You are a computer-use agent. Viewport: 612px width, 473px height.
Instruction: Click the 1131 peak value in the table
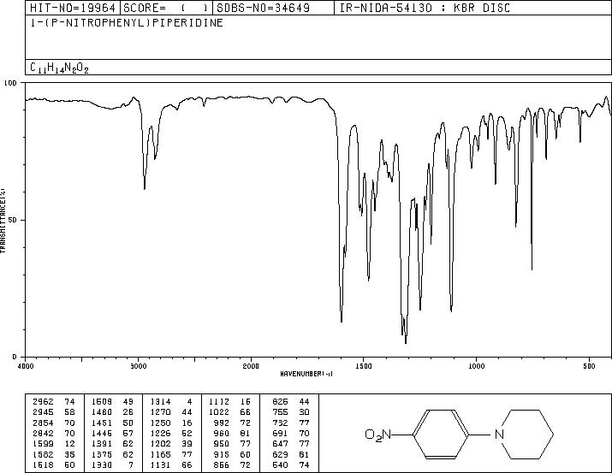(x=160, y=464)
